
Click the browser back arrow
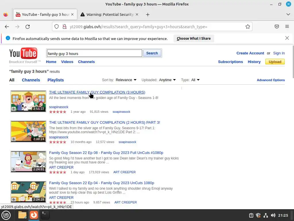click(7, 27)
